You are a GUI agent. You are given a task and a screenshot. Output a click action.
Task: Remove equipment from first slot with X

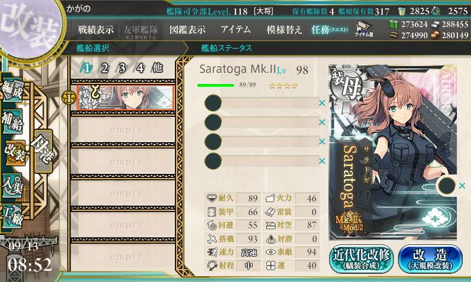pos(322,103)
